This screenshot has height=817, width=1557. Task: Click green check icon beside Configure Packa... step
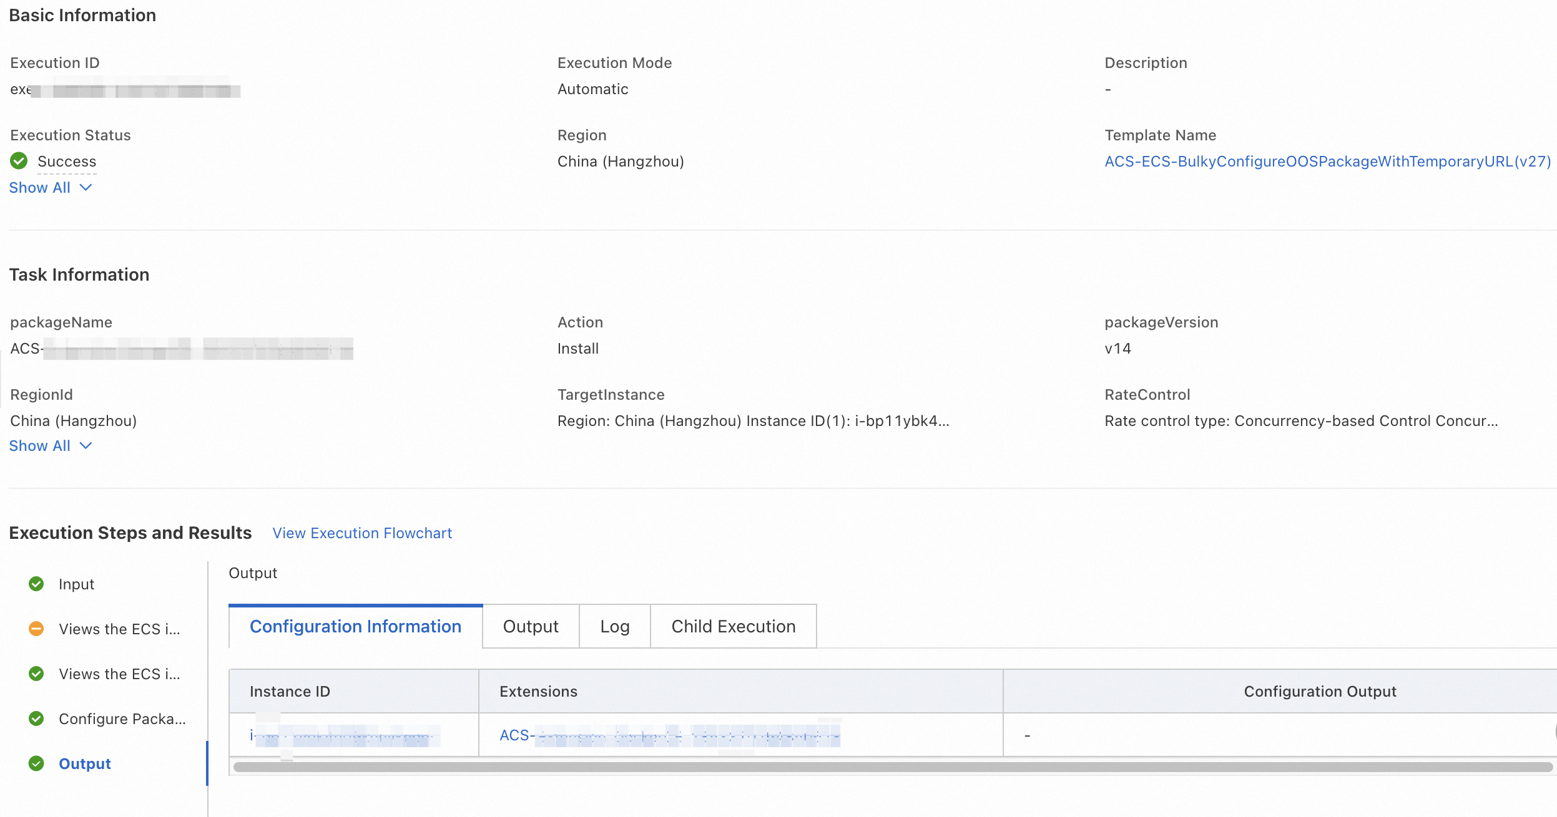tap(36, 718)
